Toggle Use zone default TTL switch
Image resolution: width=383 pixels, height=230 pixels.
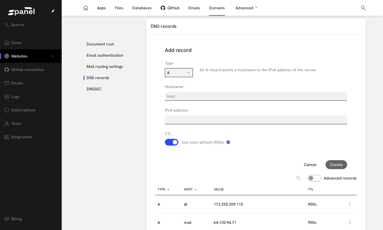click(172, 142)
